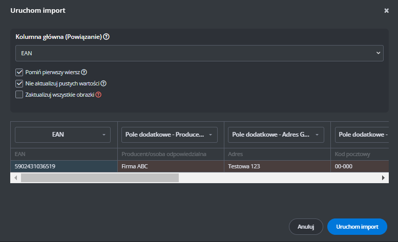Uncheck Pomiń pierwszy wiersz checkbox

(x=19, y=72)
